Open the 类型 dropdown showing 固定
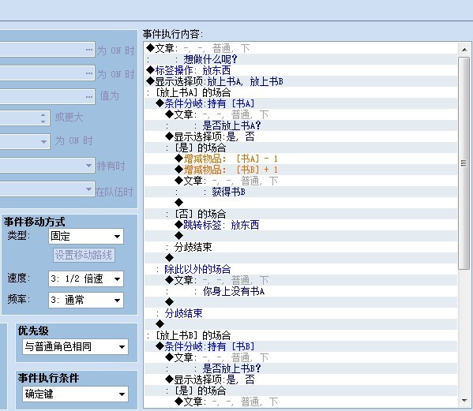The height and width of the screenshot is (411, 473). coord(85,236)
